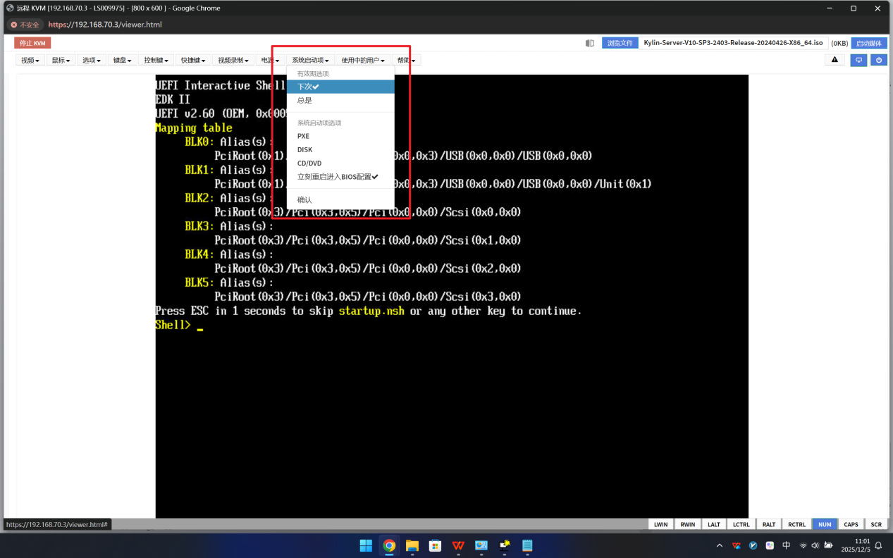Toggle RCTRL key indicator
This screenshot has height=558, width=893.
tap(797, 524)
